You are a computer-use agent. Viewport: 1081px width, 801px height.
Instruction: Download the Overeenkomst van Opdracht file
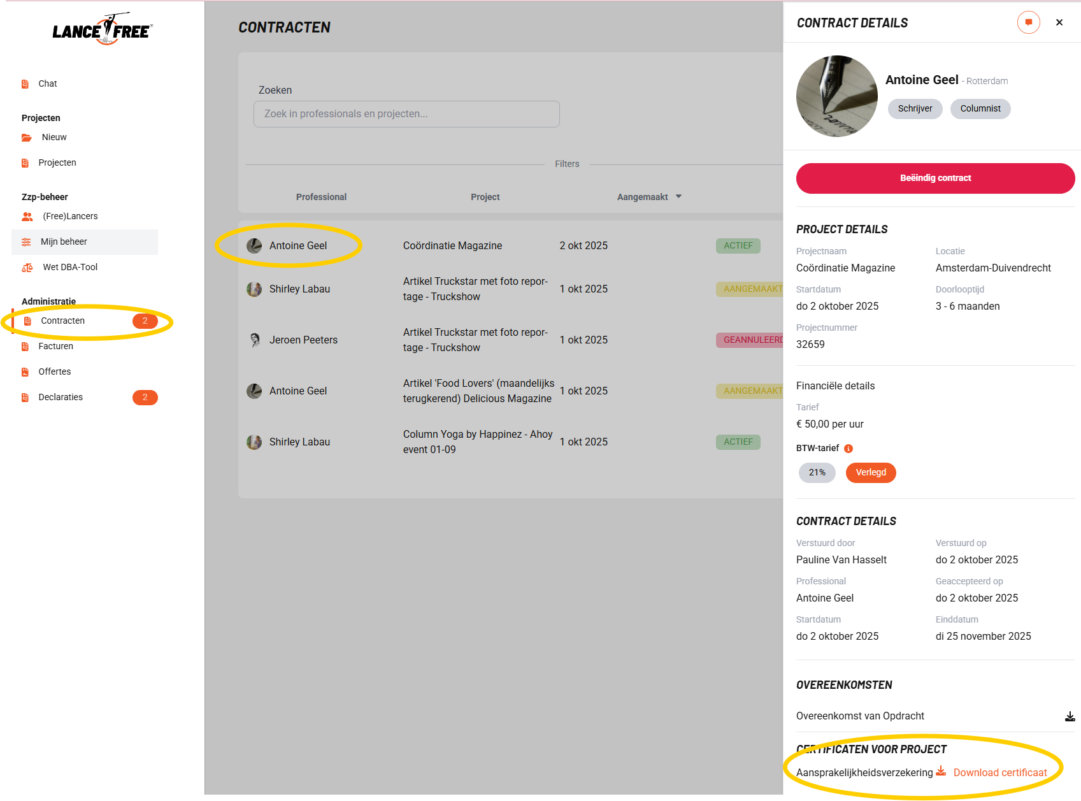click(x=1070, y=716)
